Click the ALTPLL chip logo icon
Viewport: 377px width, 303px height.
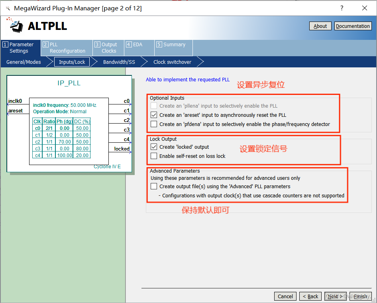pos(15,25)
